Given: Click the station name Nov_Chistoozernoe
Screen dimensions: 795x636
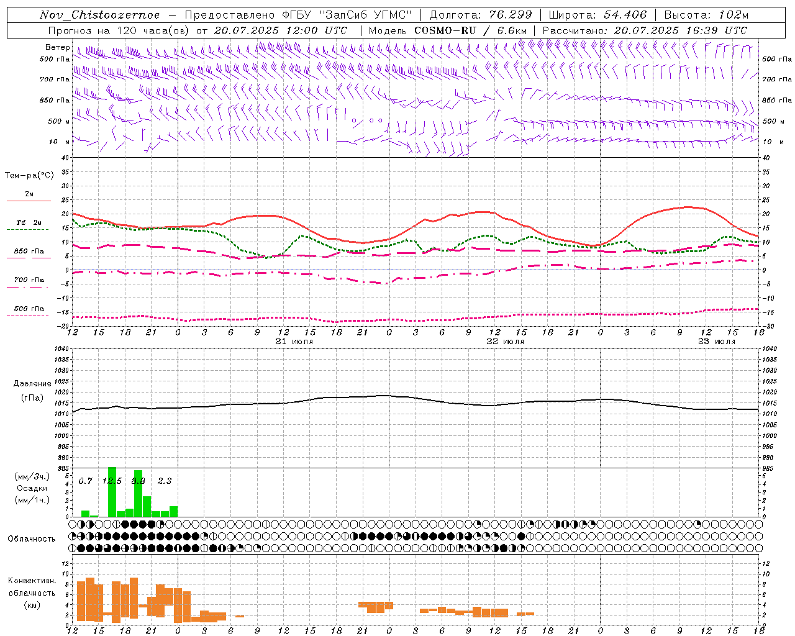Looking at the screenshot, I should pyautogui.click(x=99, y=15).
